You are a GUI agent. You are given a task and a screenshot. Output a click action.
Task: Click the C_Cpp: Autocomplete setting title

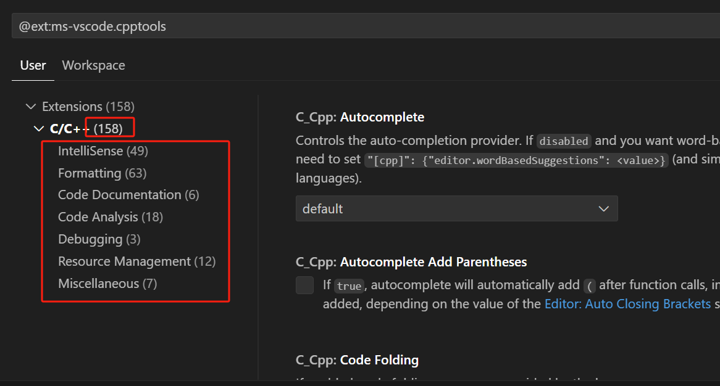point(360,117)
